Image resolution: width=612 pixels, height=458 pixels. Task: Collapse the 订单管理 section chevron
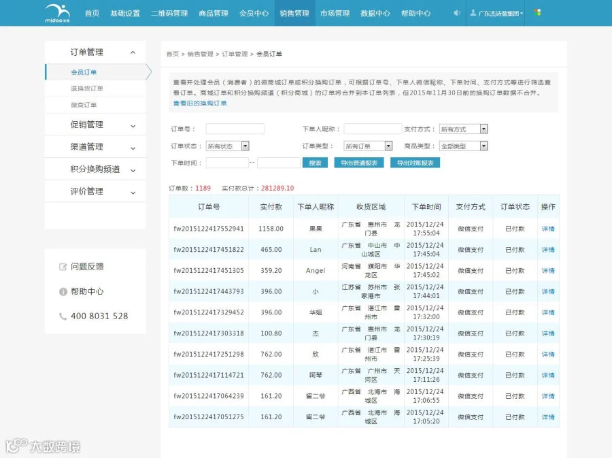(x=133, y=52)
